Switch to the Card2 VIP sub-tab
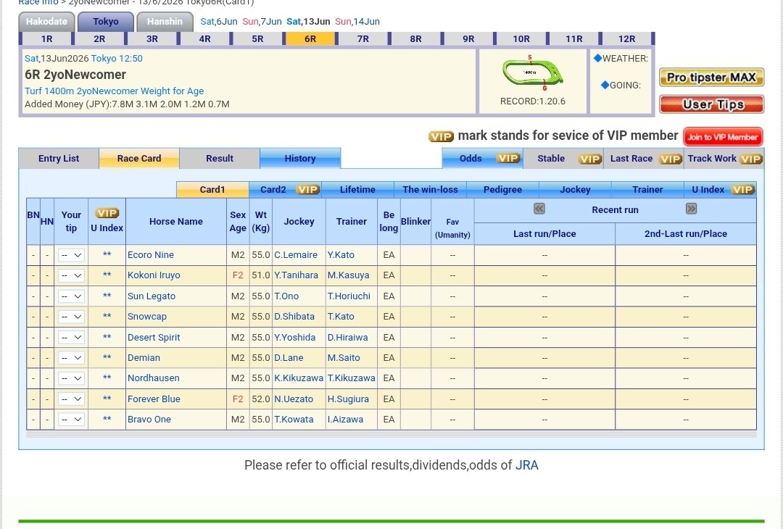Viewport: 783px width, 529px height. (x=285, y=190)
